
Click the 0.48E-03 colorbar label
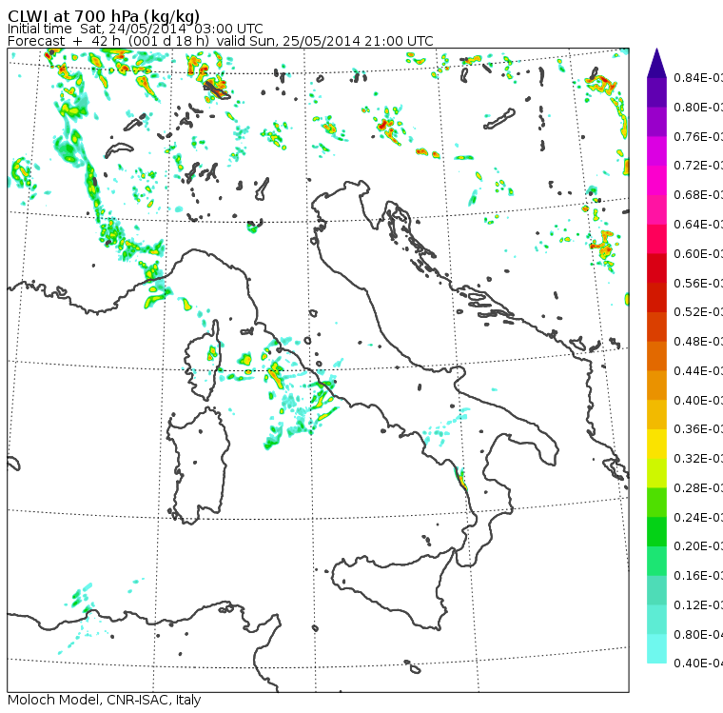point(698,342)
